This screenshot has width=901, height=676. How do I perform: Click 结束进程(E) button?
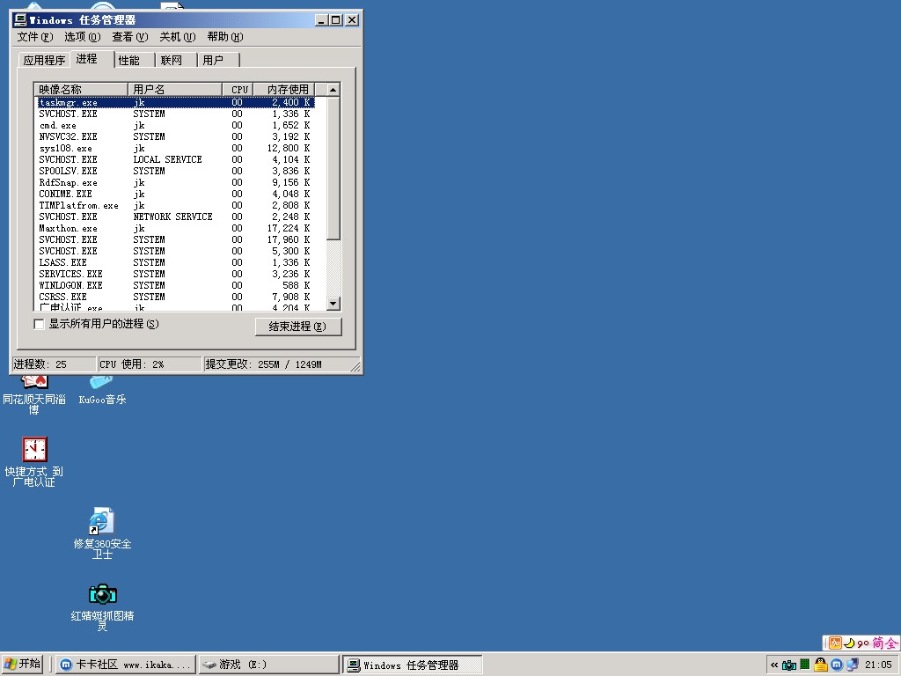pyautogui.click(x=298, y=327)
